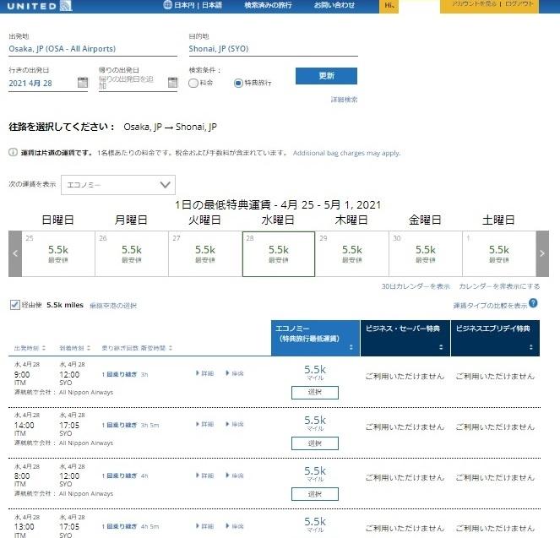Expand 詳細 for the 13:00 ITM flight
This screenshot has height=538, width=560.
tap(205, 526)
